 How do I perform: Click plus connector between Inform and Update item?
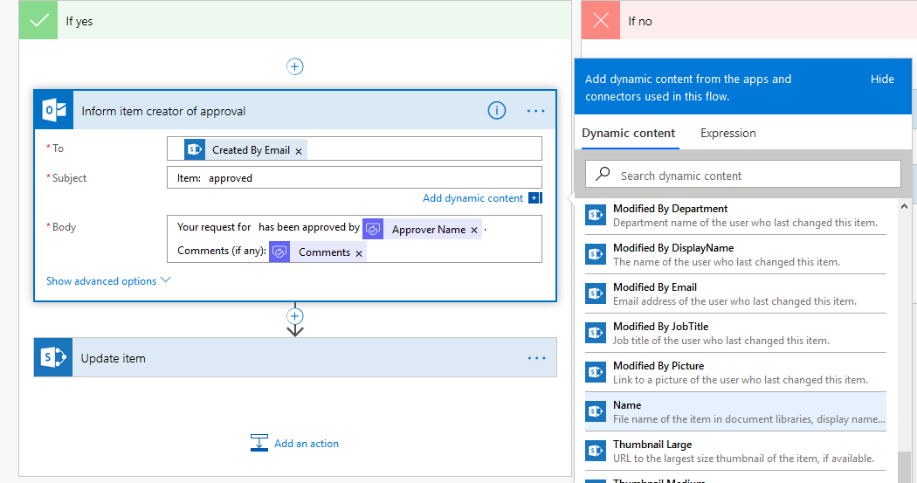pyautogui.click(x=295, y=316)
